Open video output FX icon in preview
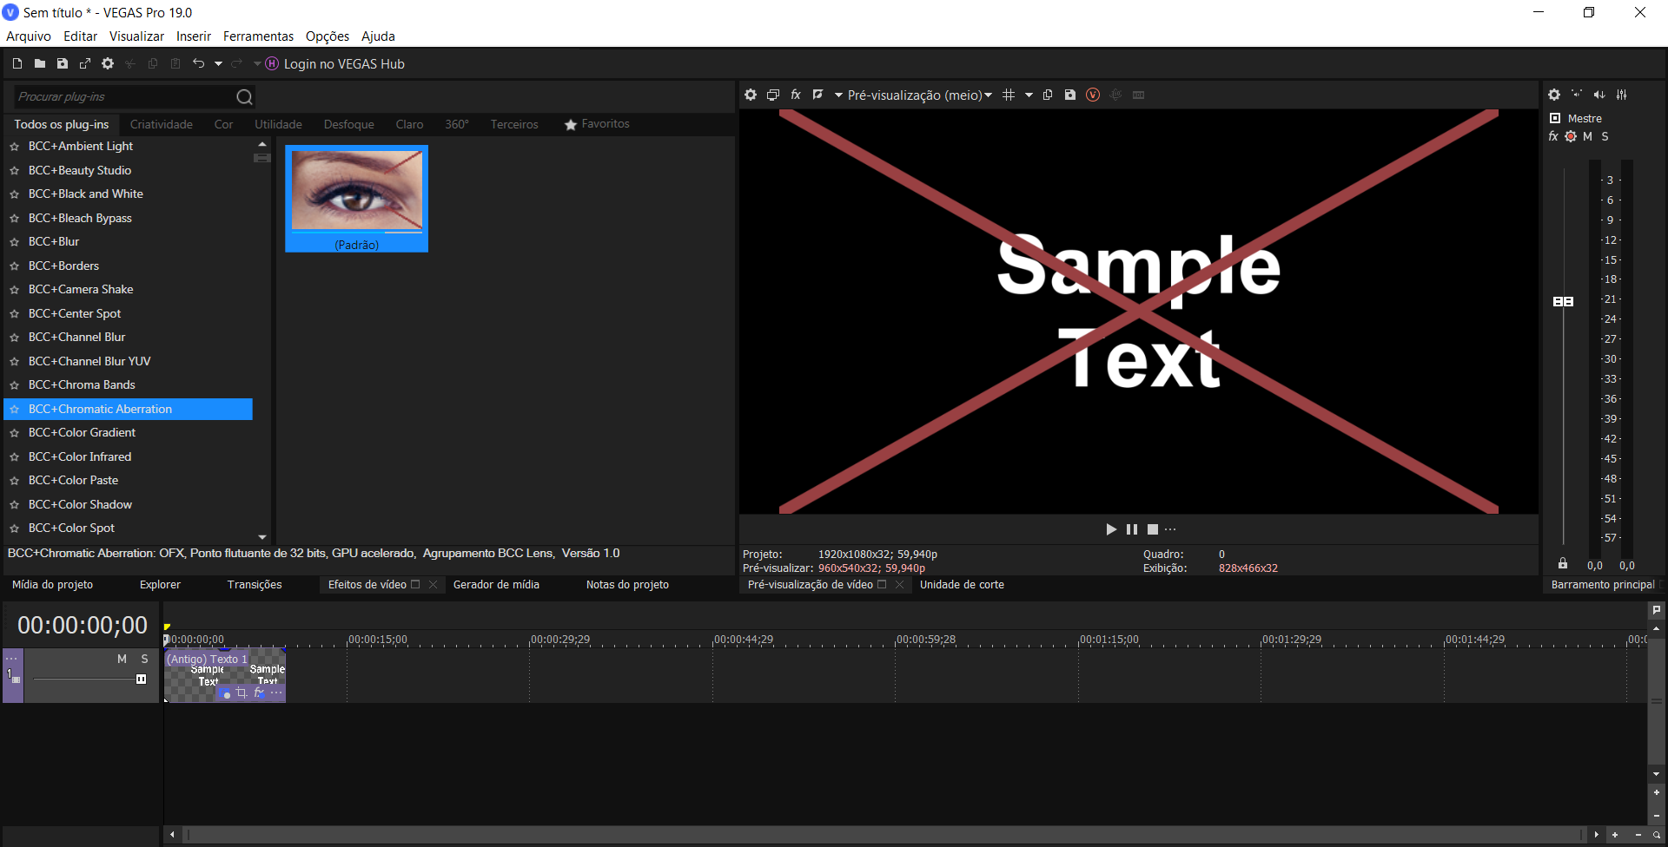1668x847 pixels. pyautogui.click(x=796, y=95)
